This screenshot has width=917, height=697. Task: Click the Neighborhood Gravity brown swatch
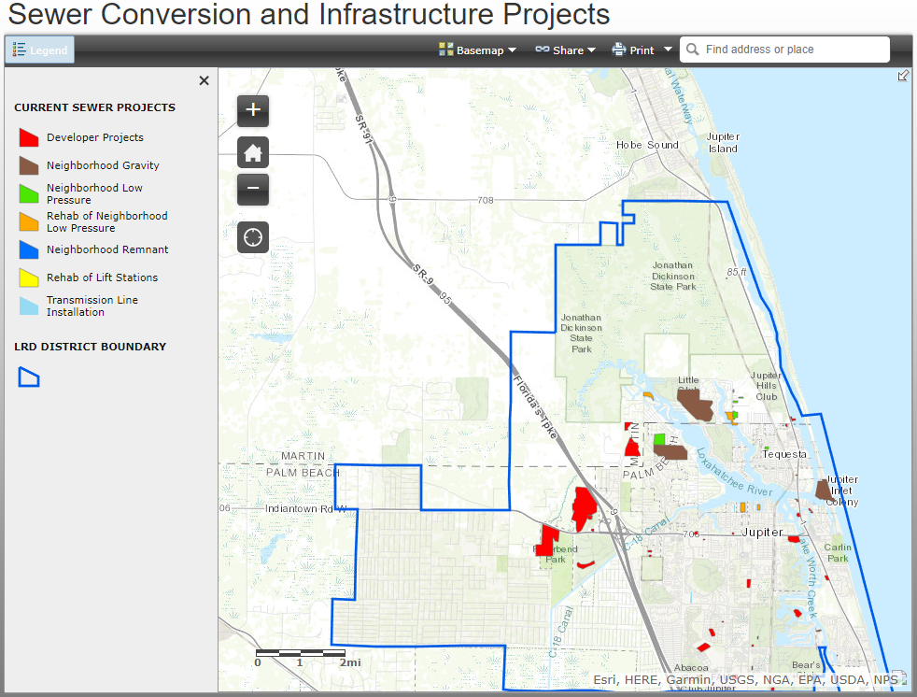(29, 165)
